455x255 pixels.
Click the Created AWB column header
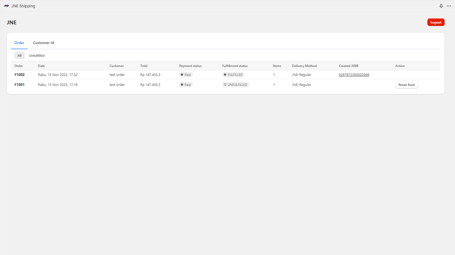click(349, 66)
